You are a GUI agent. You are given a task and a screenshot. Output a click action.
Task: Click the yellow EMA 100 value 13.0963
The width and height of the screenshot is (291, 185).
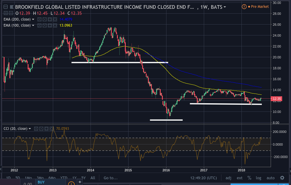tap(66, 25)
